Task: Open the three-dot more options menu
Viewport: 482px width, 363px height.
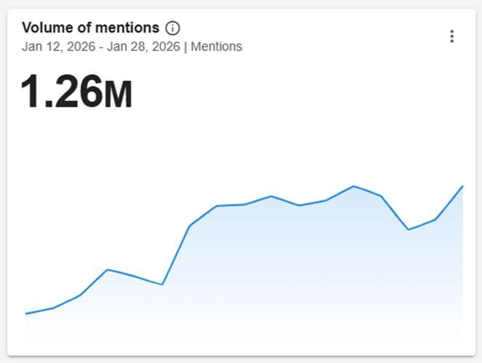Action: coord(451,36)
